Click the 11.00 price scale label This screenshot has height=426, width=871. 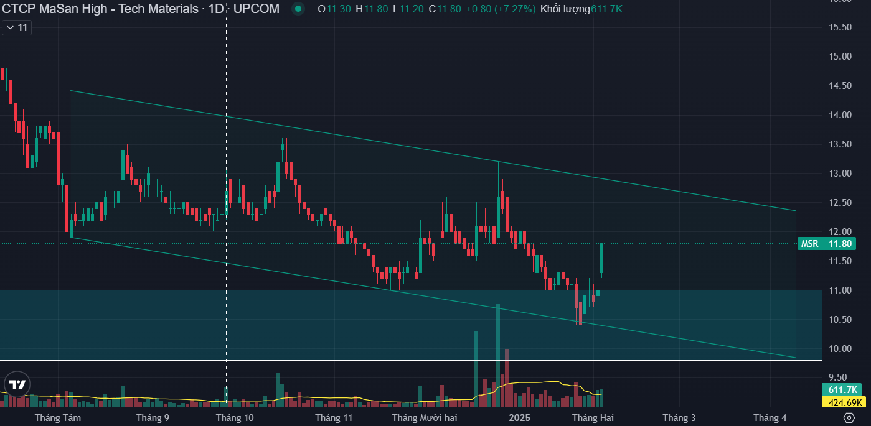[x=840, y=290]
